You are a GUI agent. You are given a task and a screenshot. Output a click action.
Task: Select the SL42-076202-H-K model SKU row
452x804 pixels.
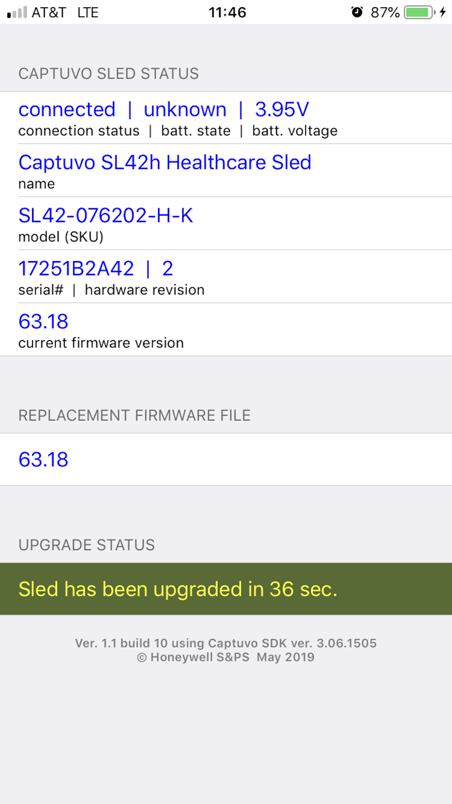pyautogui.click(x=106, y=216)
